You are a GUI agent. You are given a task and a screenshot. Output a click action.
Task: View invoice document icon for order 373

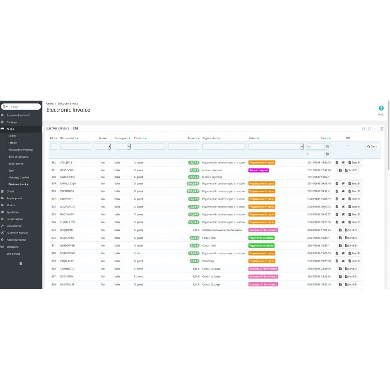pos(340,230)
